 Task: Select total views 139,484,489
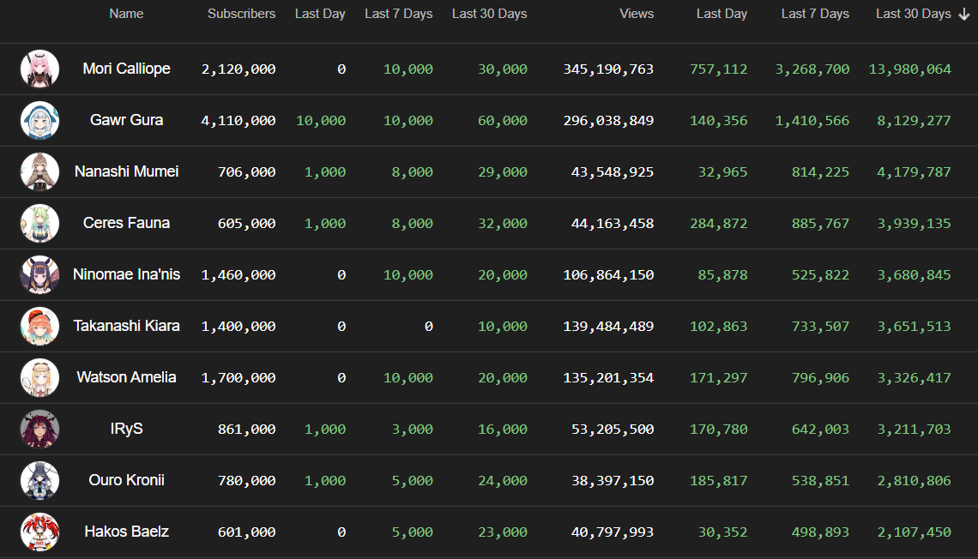point(608,327)
